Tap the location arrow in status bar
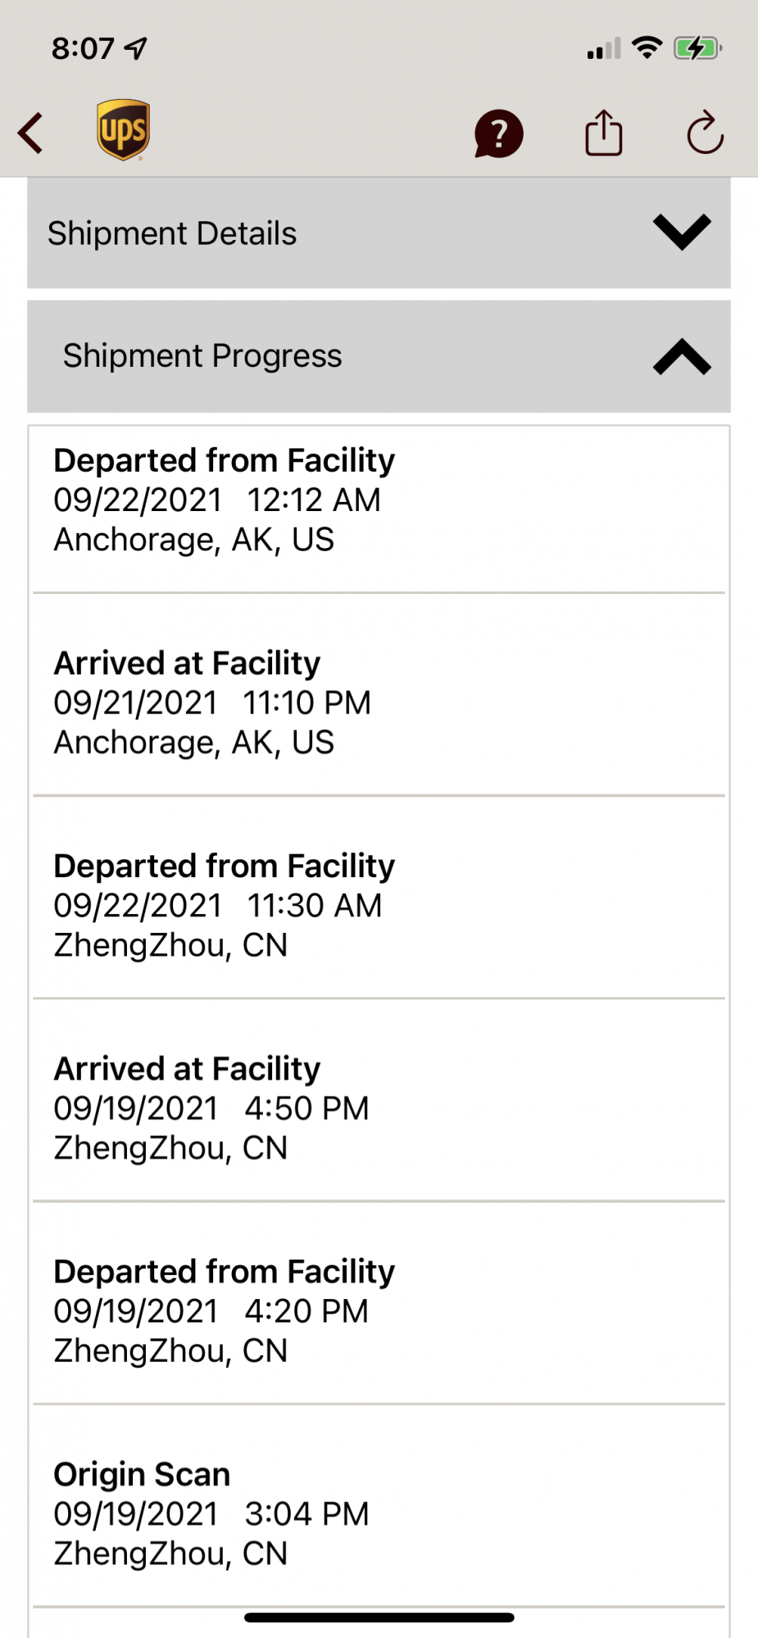758x1638 pixels. (x=137, y=48)
